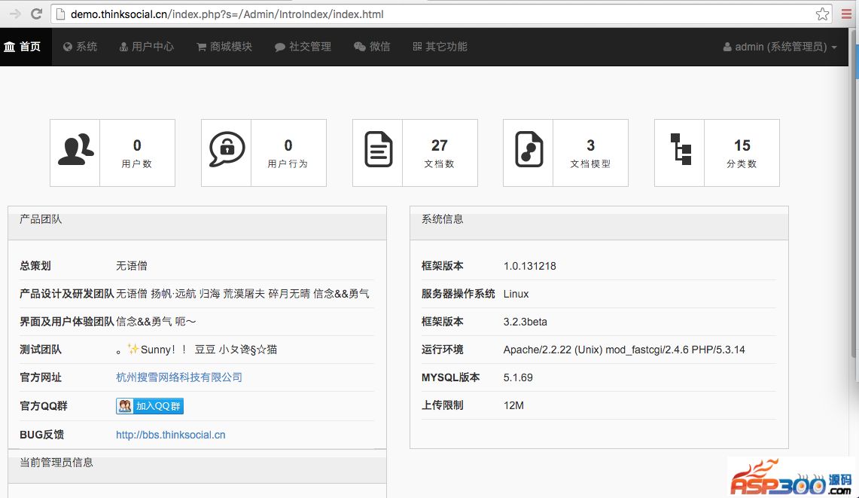Click the document count icon

click(378, 151)
